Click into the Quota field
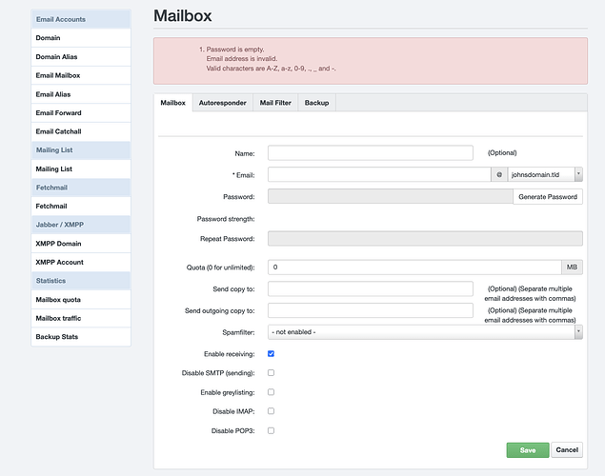This screenshot has height=476, width=605. click(414, 268)
